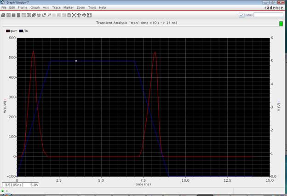
Task: Open the File menu
Action: [4, 8]
